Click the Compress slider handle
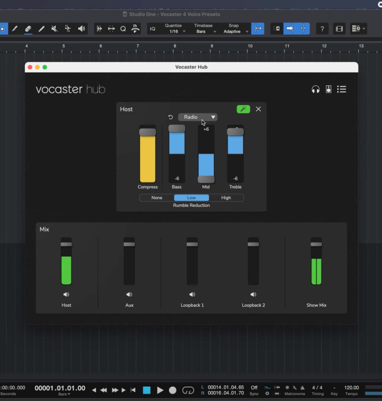382x401 pixels. pos(148,132)
